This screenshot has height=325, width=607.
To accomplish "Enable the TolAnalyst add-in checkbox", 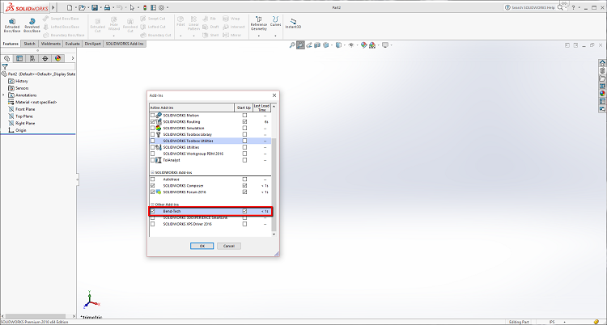I will coord(152,160).
